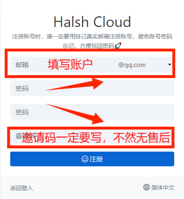Focus the second 密码 confirm password field

point(92,112)
